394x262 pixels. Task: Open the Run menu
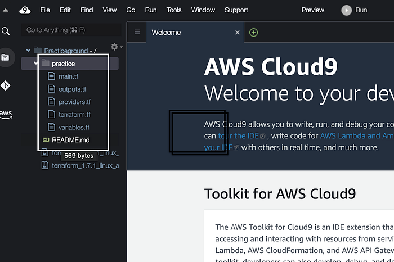tap(151, 10)
